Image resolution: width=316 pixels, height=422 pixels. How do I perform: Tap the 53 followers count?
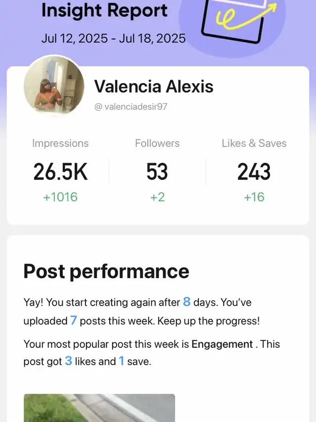point(157,172)
